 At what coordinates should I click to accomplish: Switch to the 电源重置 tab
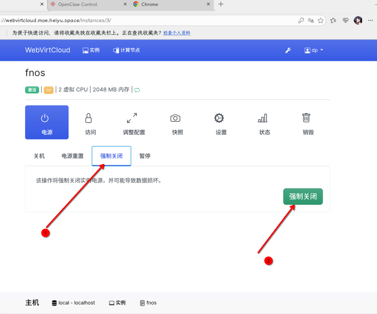tap(72, 156)
